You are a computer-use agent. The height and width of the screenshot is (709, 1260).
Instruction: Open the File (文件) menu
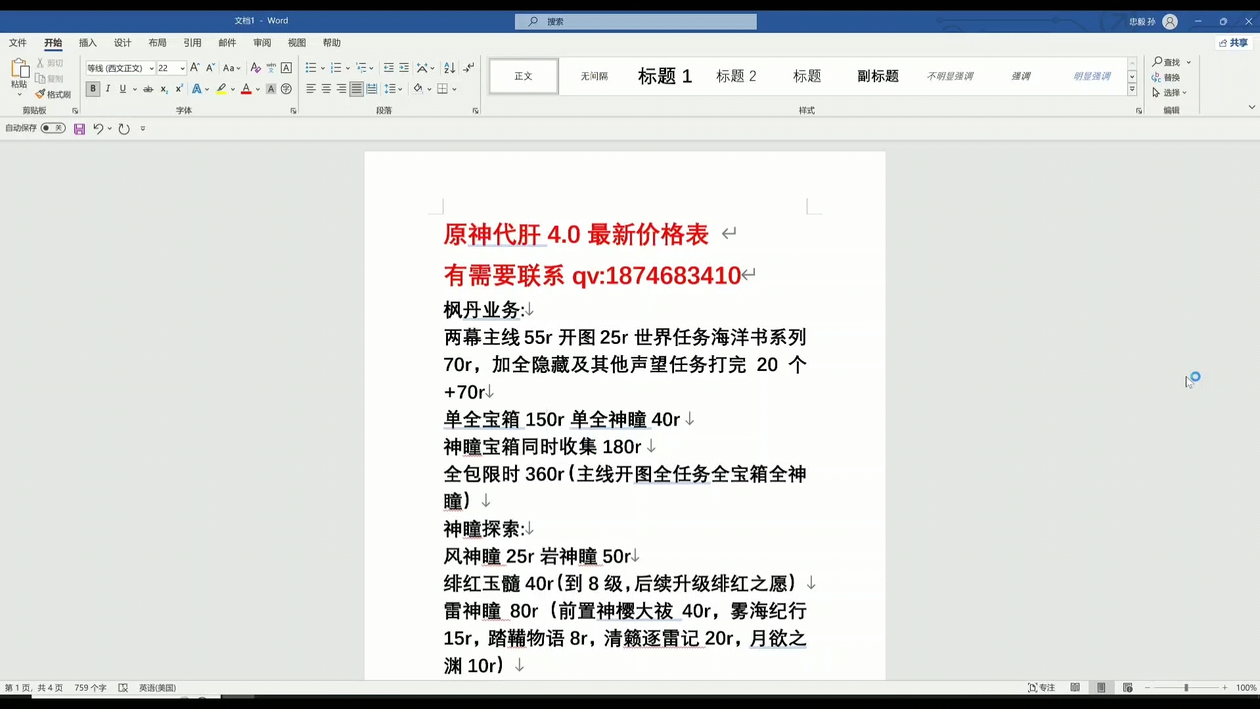point(18,43)
